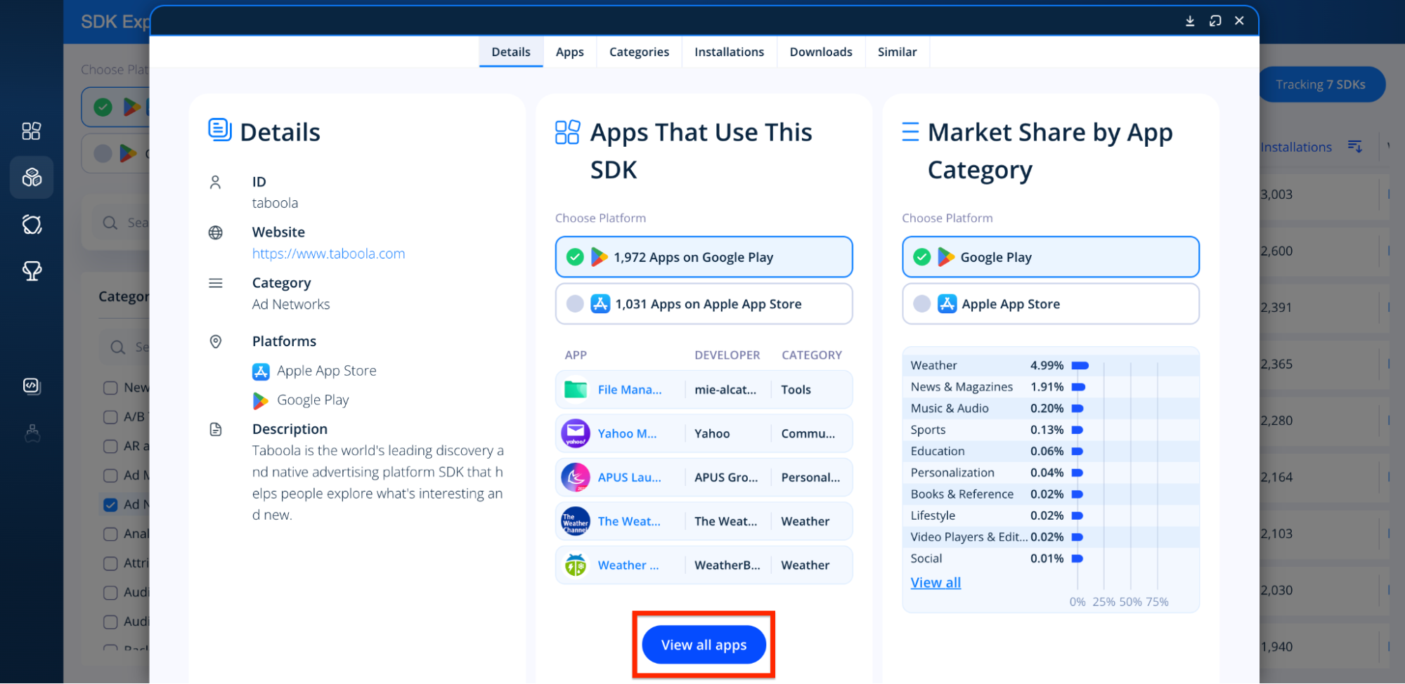Click the Android robot icon in left sidebar

point(32,433)
